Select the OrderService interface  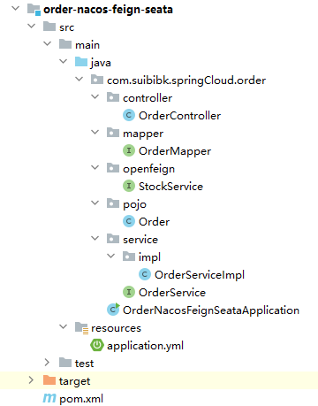pos(172,293)
